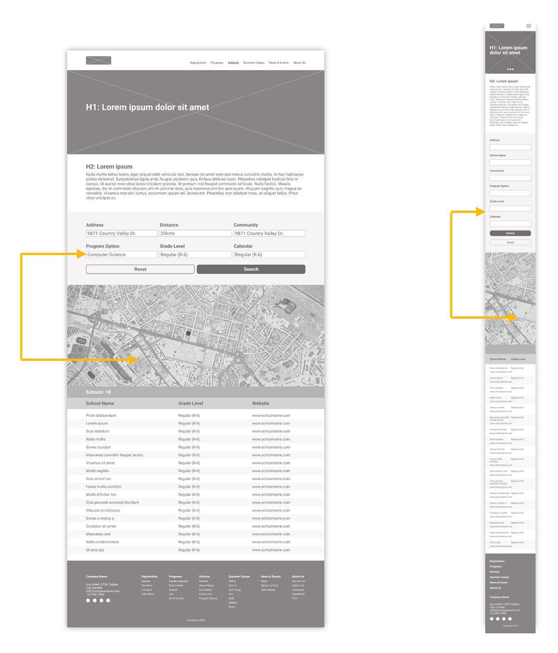Sort by desktop School Name column header
Image resolution: width=558 pixels, height=653 pixels.
(100, 404)
